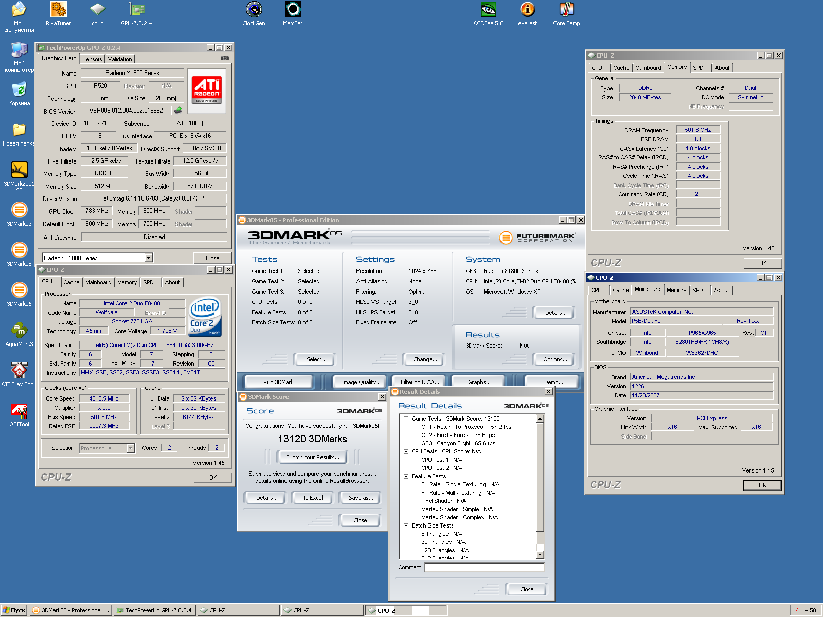The image size is (823, 617).
Task: Click the GPU-Z screenshot camera icon
Action: click(225, 58)
